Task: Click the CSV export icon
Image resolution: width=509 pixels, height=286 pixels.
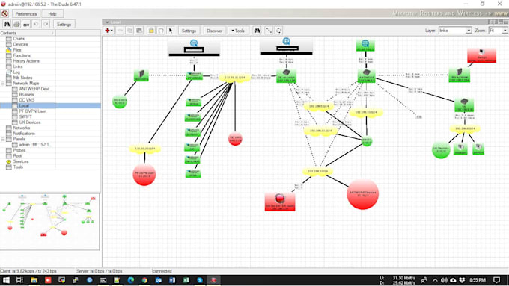Action: (x=26, y=25)
